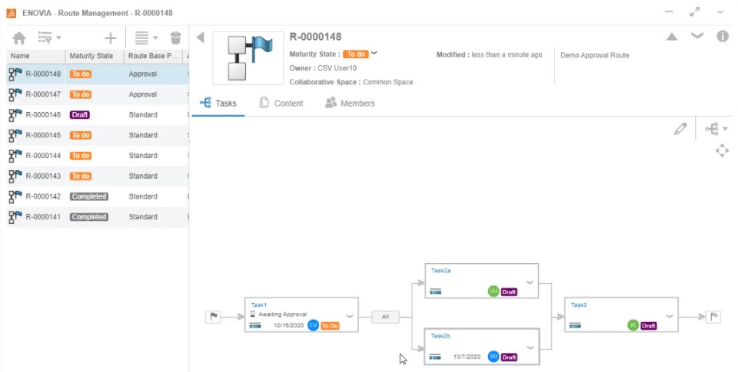Click Approval cell for R-0000147
The height and width of the screenshot is (372, 738).
coord(143,94)
